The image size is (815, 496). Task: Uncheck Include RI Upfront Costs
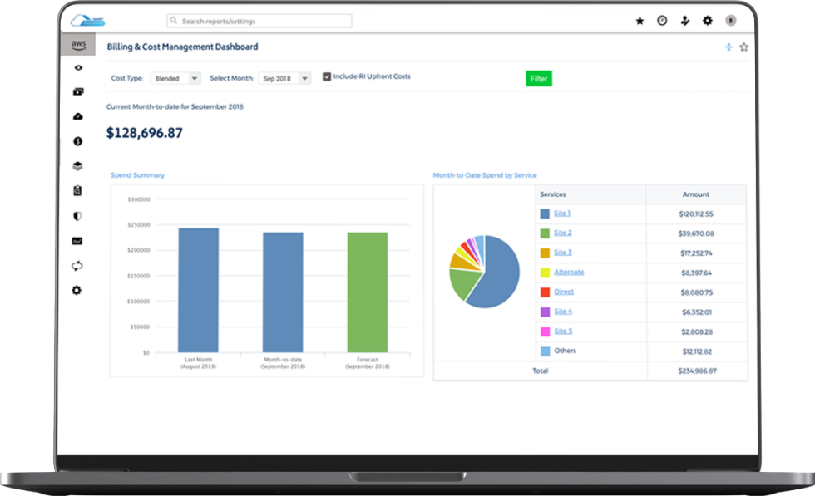pyautogui.click(x=325, y=77)
